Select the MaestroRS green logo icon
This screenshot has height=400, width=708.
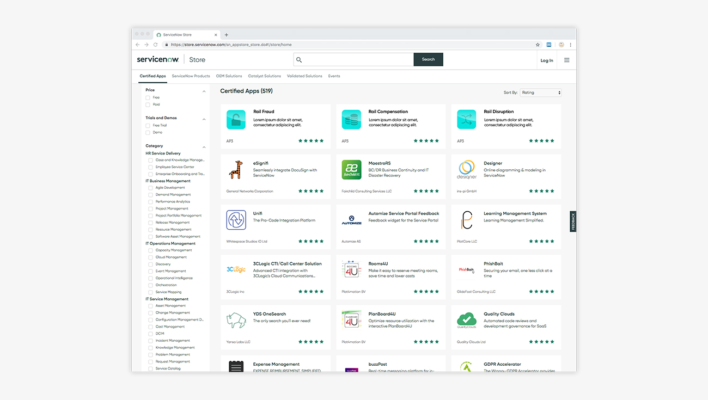point(351,170)
